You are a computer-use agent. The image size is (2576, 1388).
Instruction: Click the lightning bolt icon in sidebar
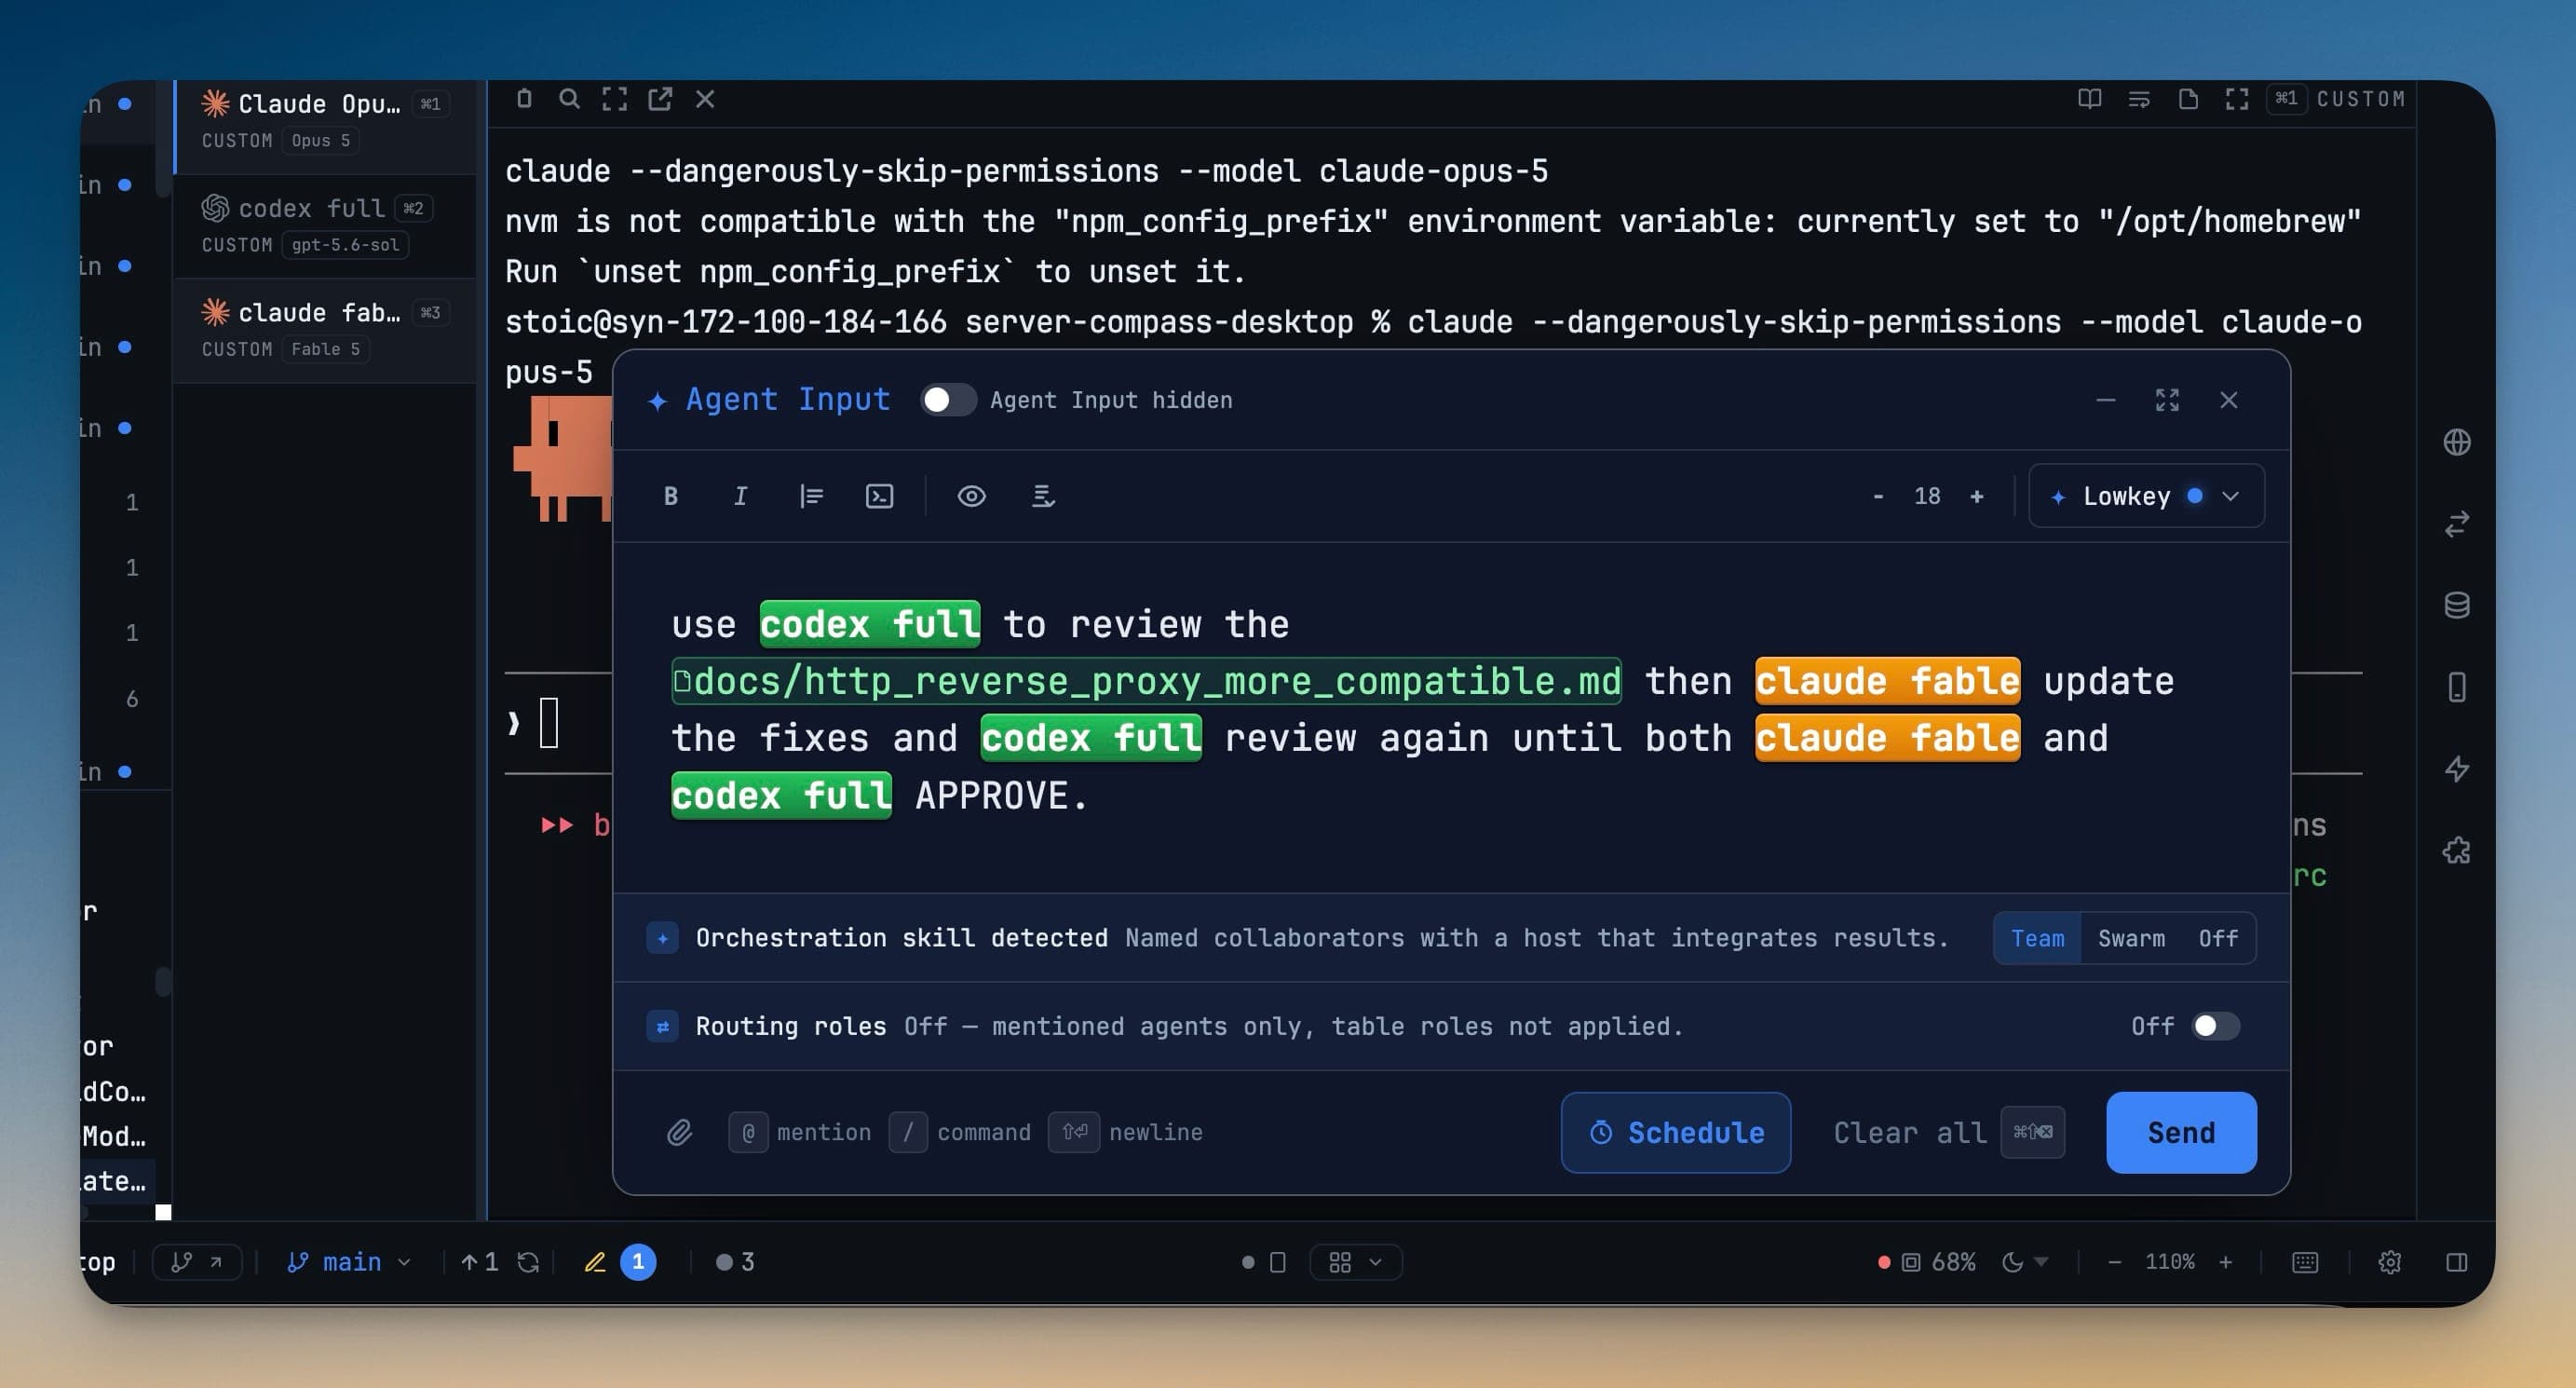(2456, 769)
